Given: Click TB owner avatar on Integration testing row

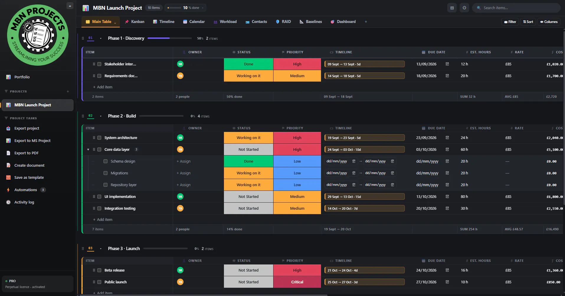Looking at the screenshot, I should [x=180, y=209].
